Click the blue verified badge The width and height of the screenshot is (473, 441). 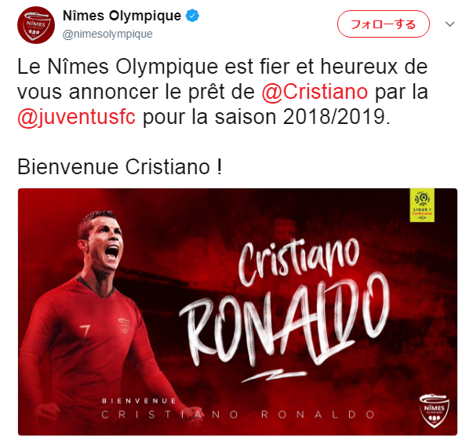[x=192, y=16]
